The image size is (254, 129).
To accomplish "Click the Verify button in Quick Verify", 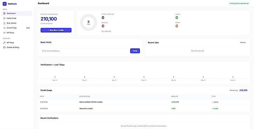I will click(135, 51).
